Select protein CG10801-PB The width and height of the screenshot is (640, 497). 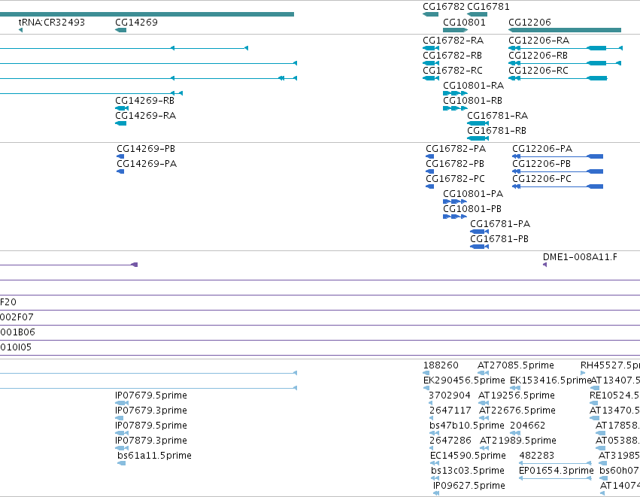(x=472, y=209)
